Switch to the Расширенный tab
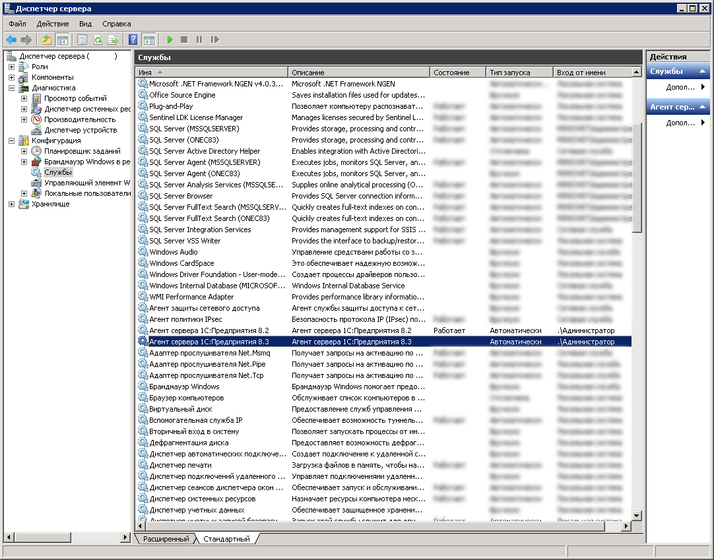 [x=166, y=539]
